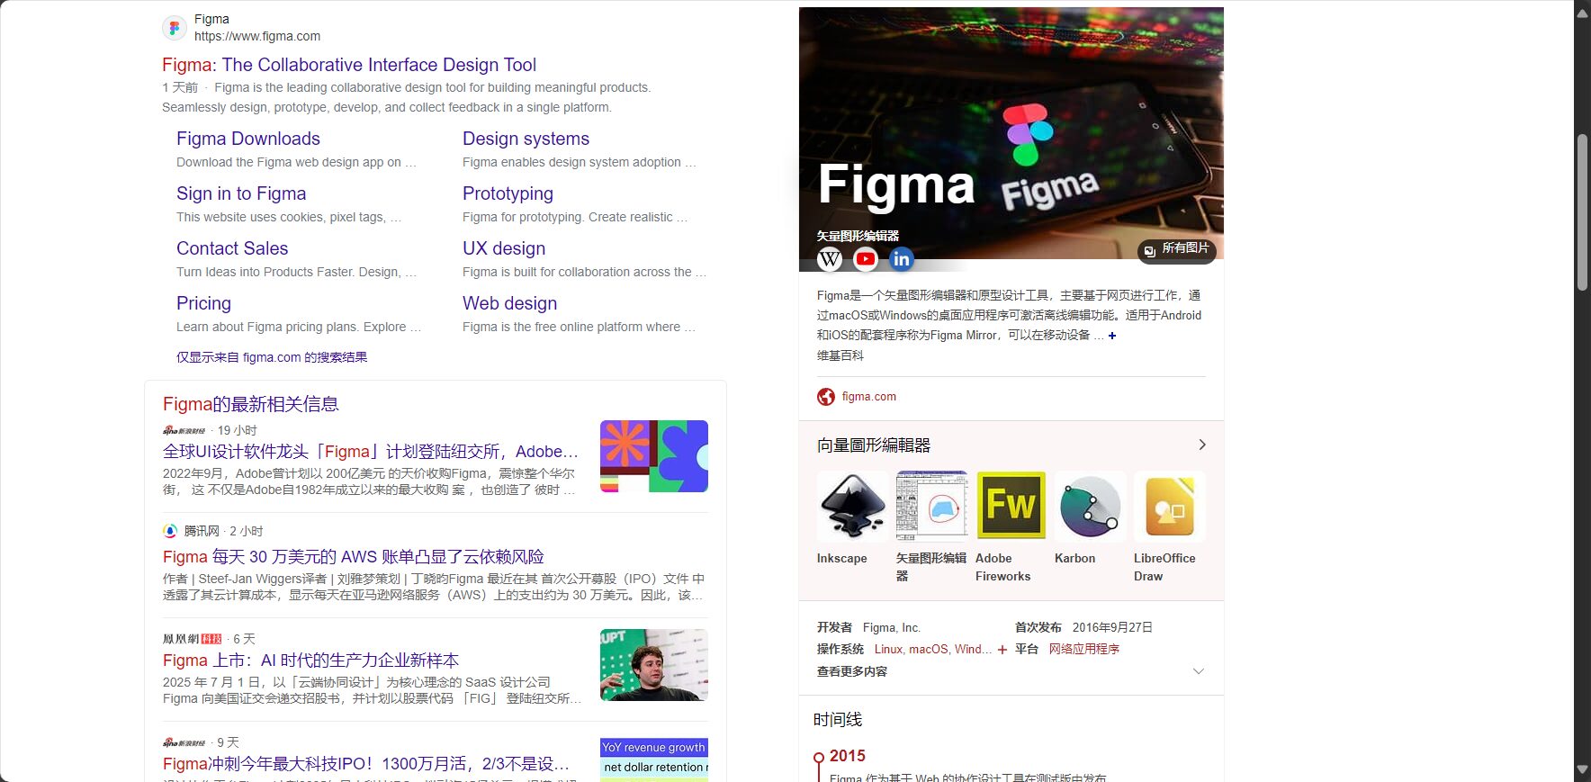Open Figma: The Collaborative Interface Design Tool
The width and height of the screenshot is (1591, 782).
pos(349,65)
